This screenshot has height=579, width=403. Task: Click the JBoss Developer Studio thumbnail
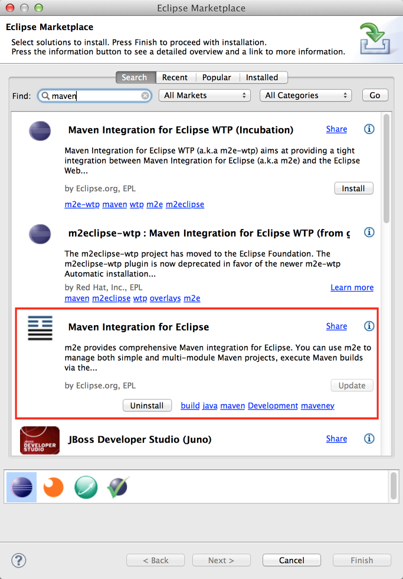pyautogui.click(x=40, y=440)
